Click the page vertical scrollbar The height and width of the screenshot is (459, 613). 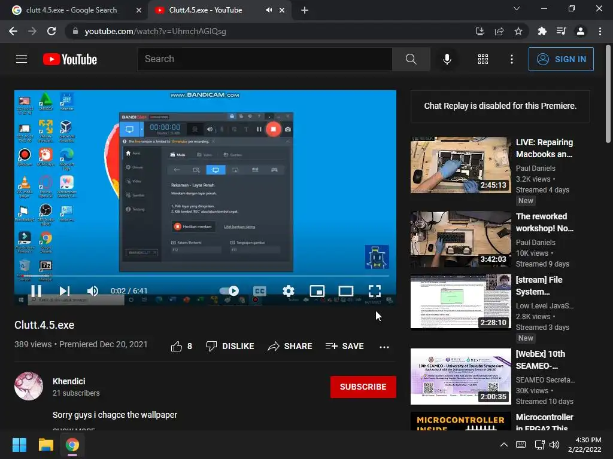pyautogui.click(x=608, y=94)
